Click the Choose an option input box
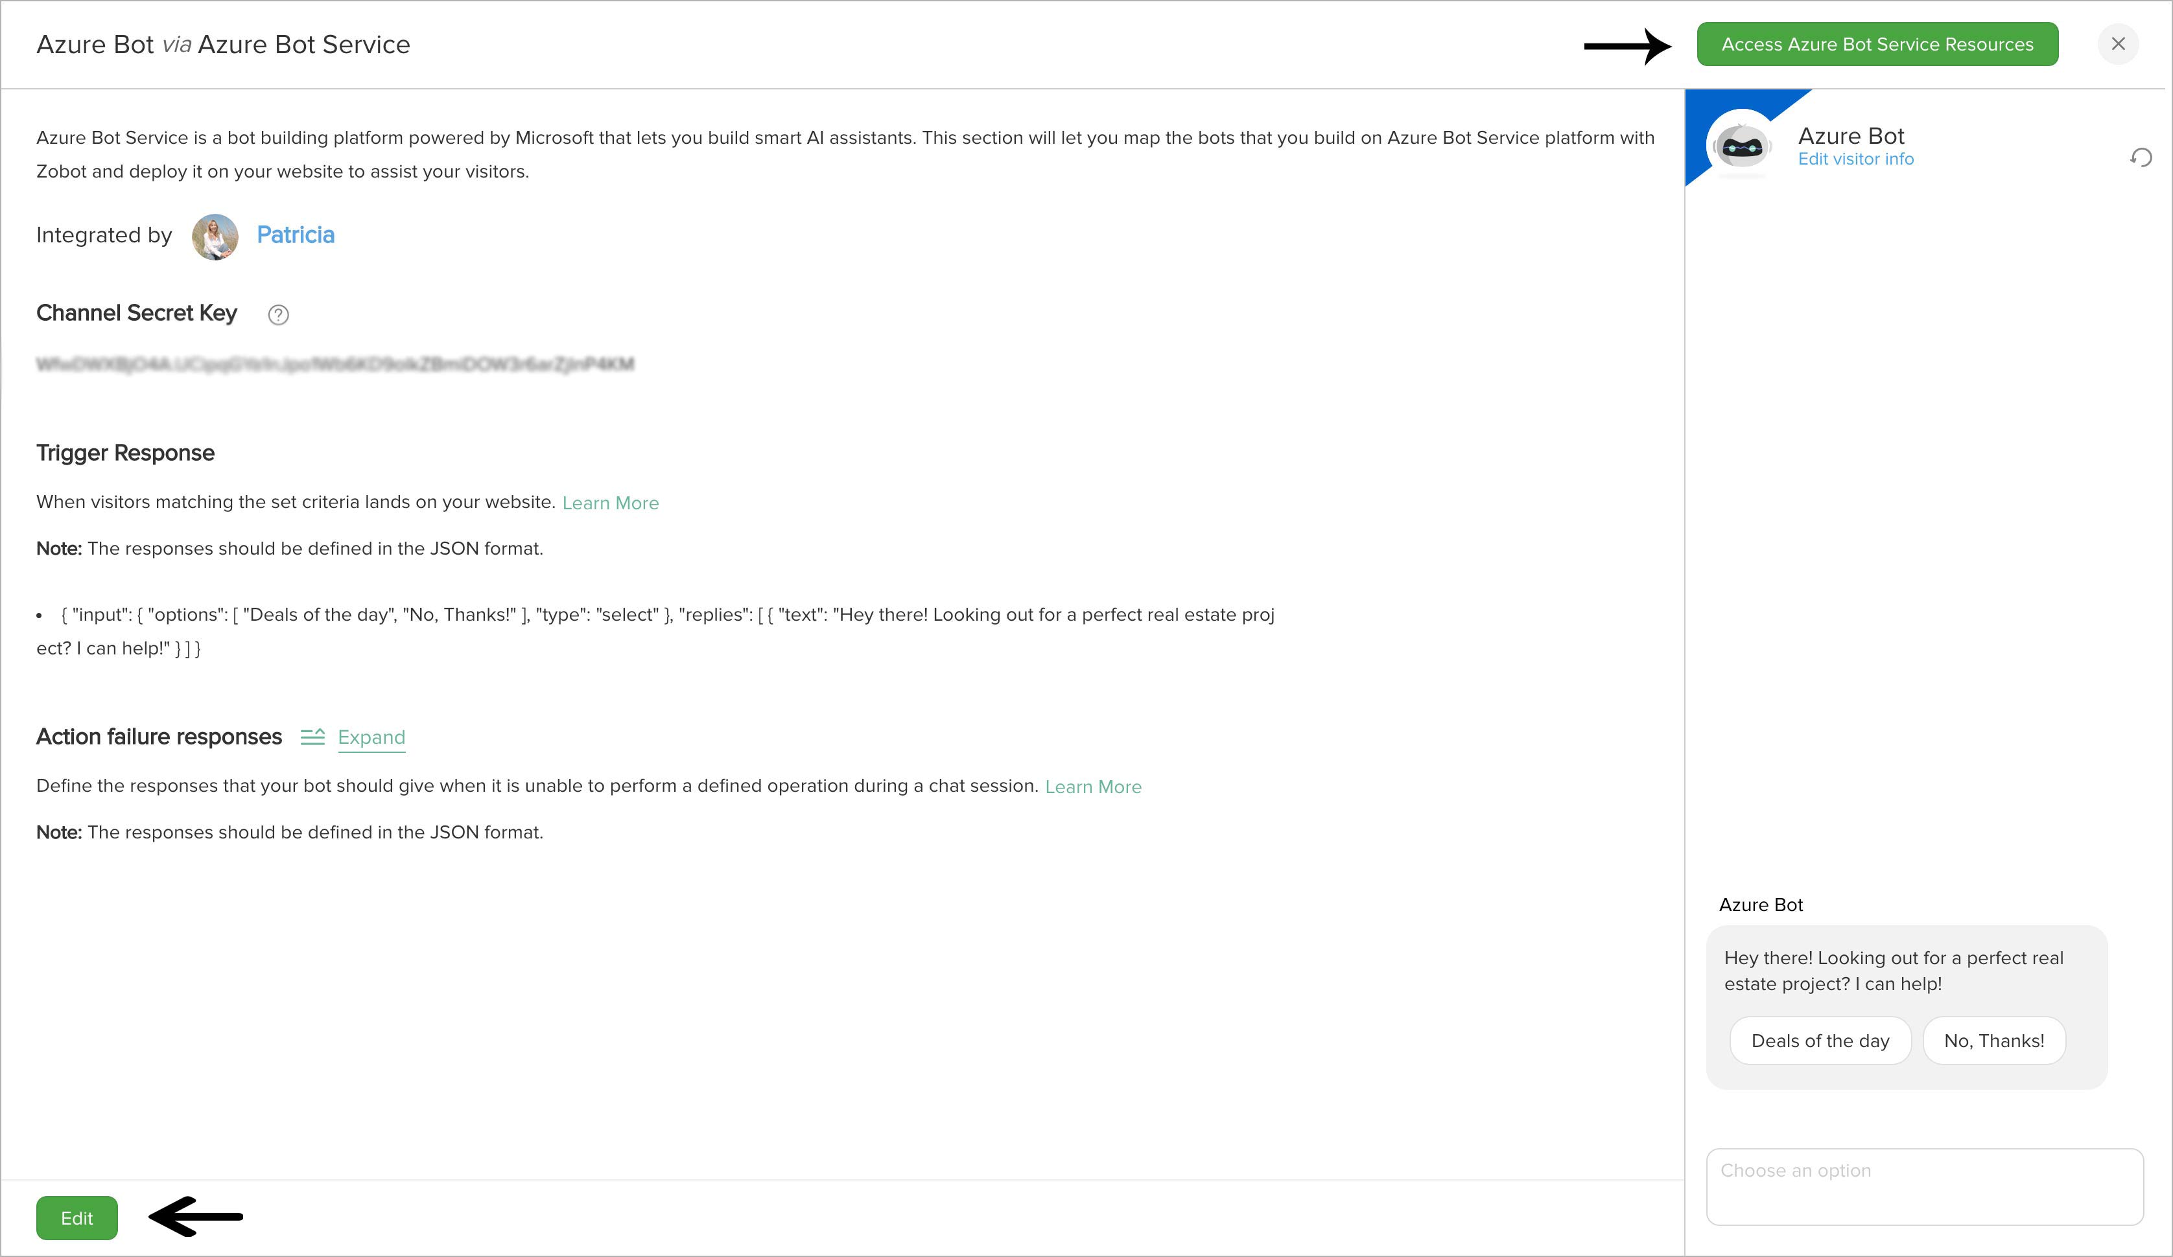 click(x=1925, y=1186)
